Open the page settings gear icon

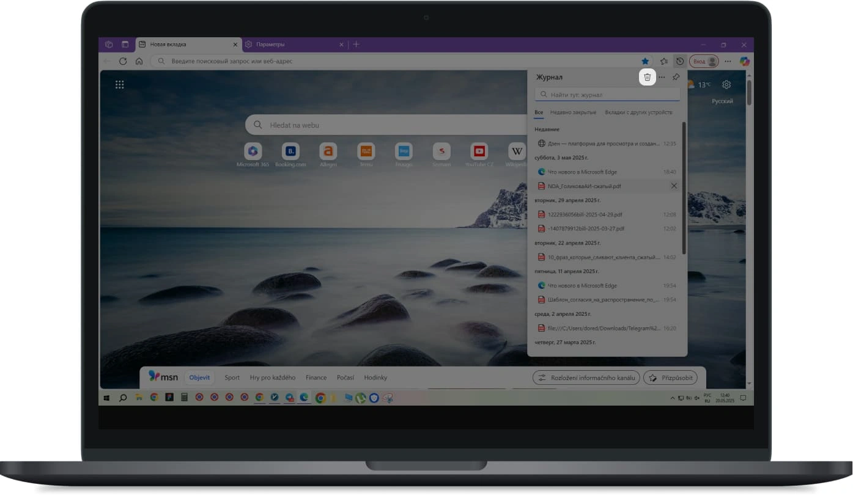pos(726,85)
